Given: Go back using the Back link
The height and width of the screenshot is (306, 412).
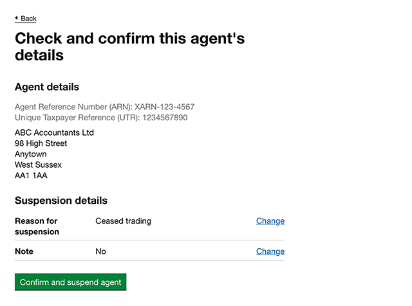Looking at the screenshot, I should click(x=28, y=19).
